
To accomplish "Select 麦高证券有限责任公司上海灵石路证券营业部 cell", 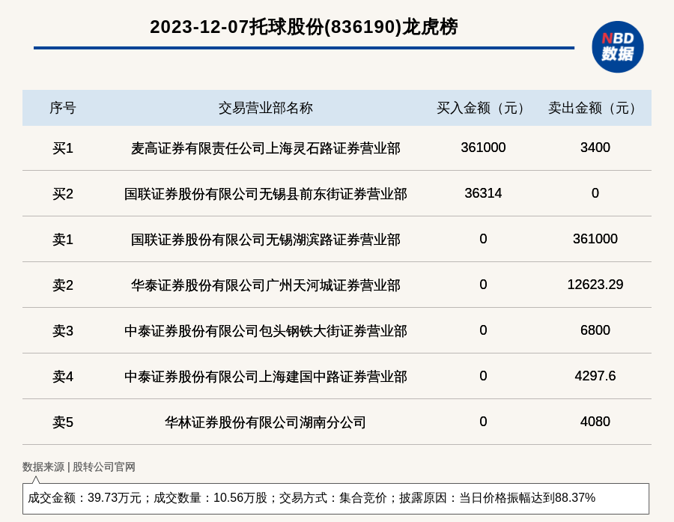I will pos(266,148).
